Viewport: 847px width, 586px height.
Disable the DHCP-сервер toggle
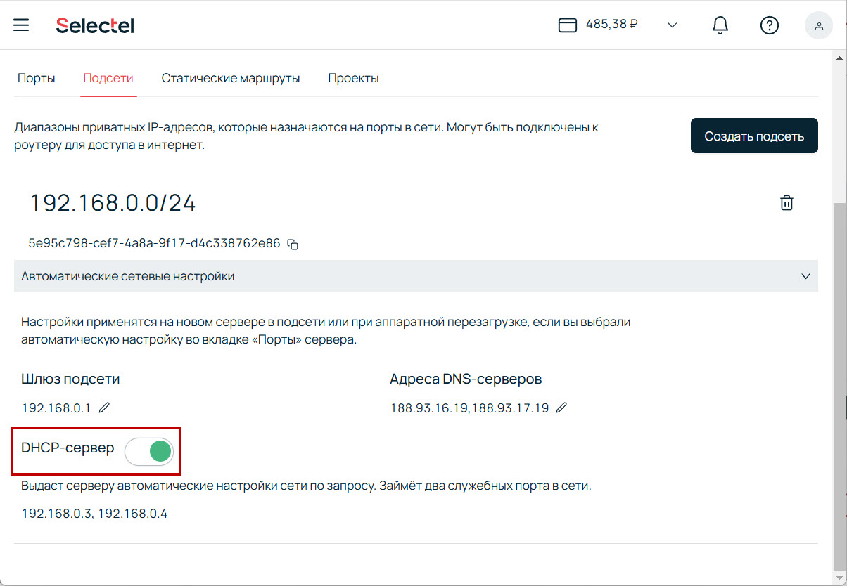(x=149, y=451)
